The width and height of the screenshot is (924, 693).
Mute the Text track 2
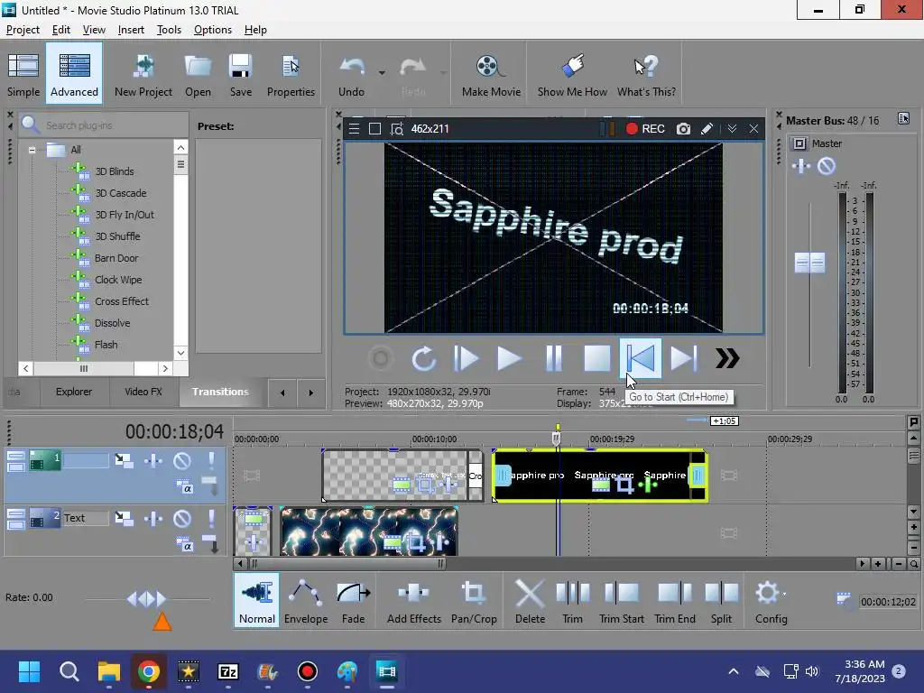pos(182,519)
